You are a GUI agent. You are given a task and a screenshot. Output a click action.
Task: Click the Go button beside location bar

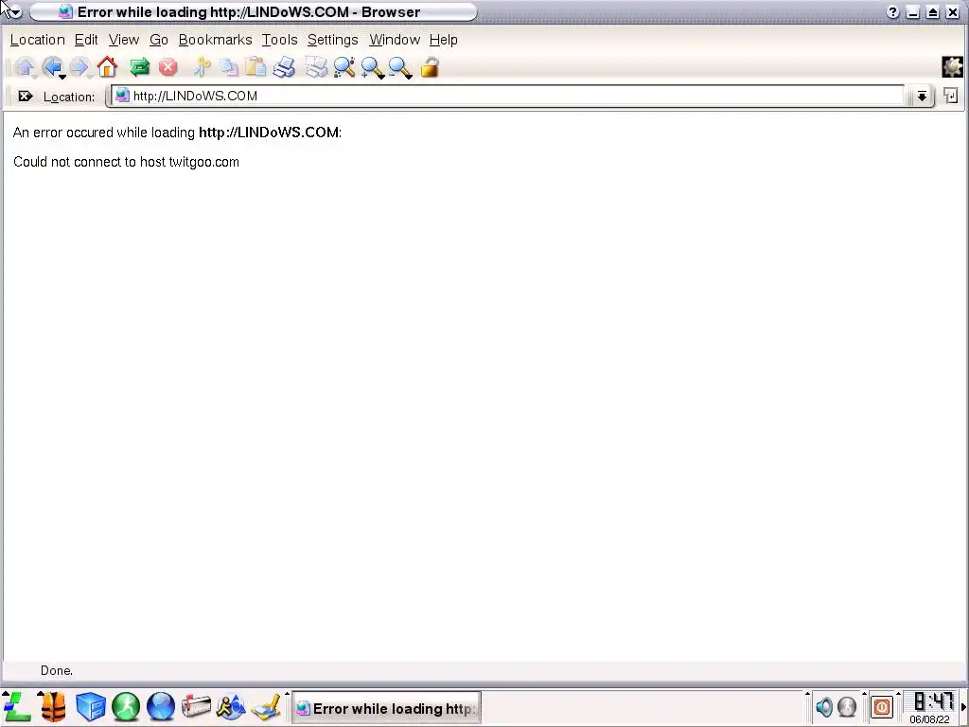coord(950,96)
